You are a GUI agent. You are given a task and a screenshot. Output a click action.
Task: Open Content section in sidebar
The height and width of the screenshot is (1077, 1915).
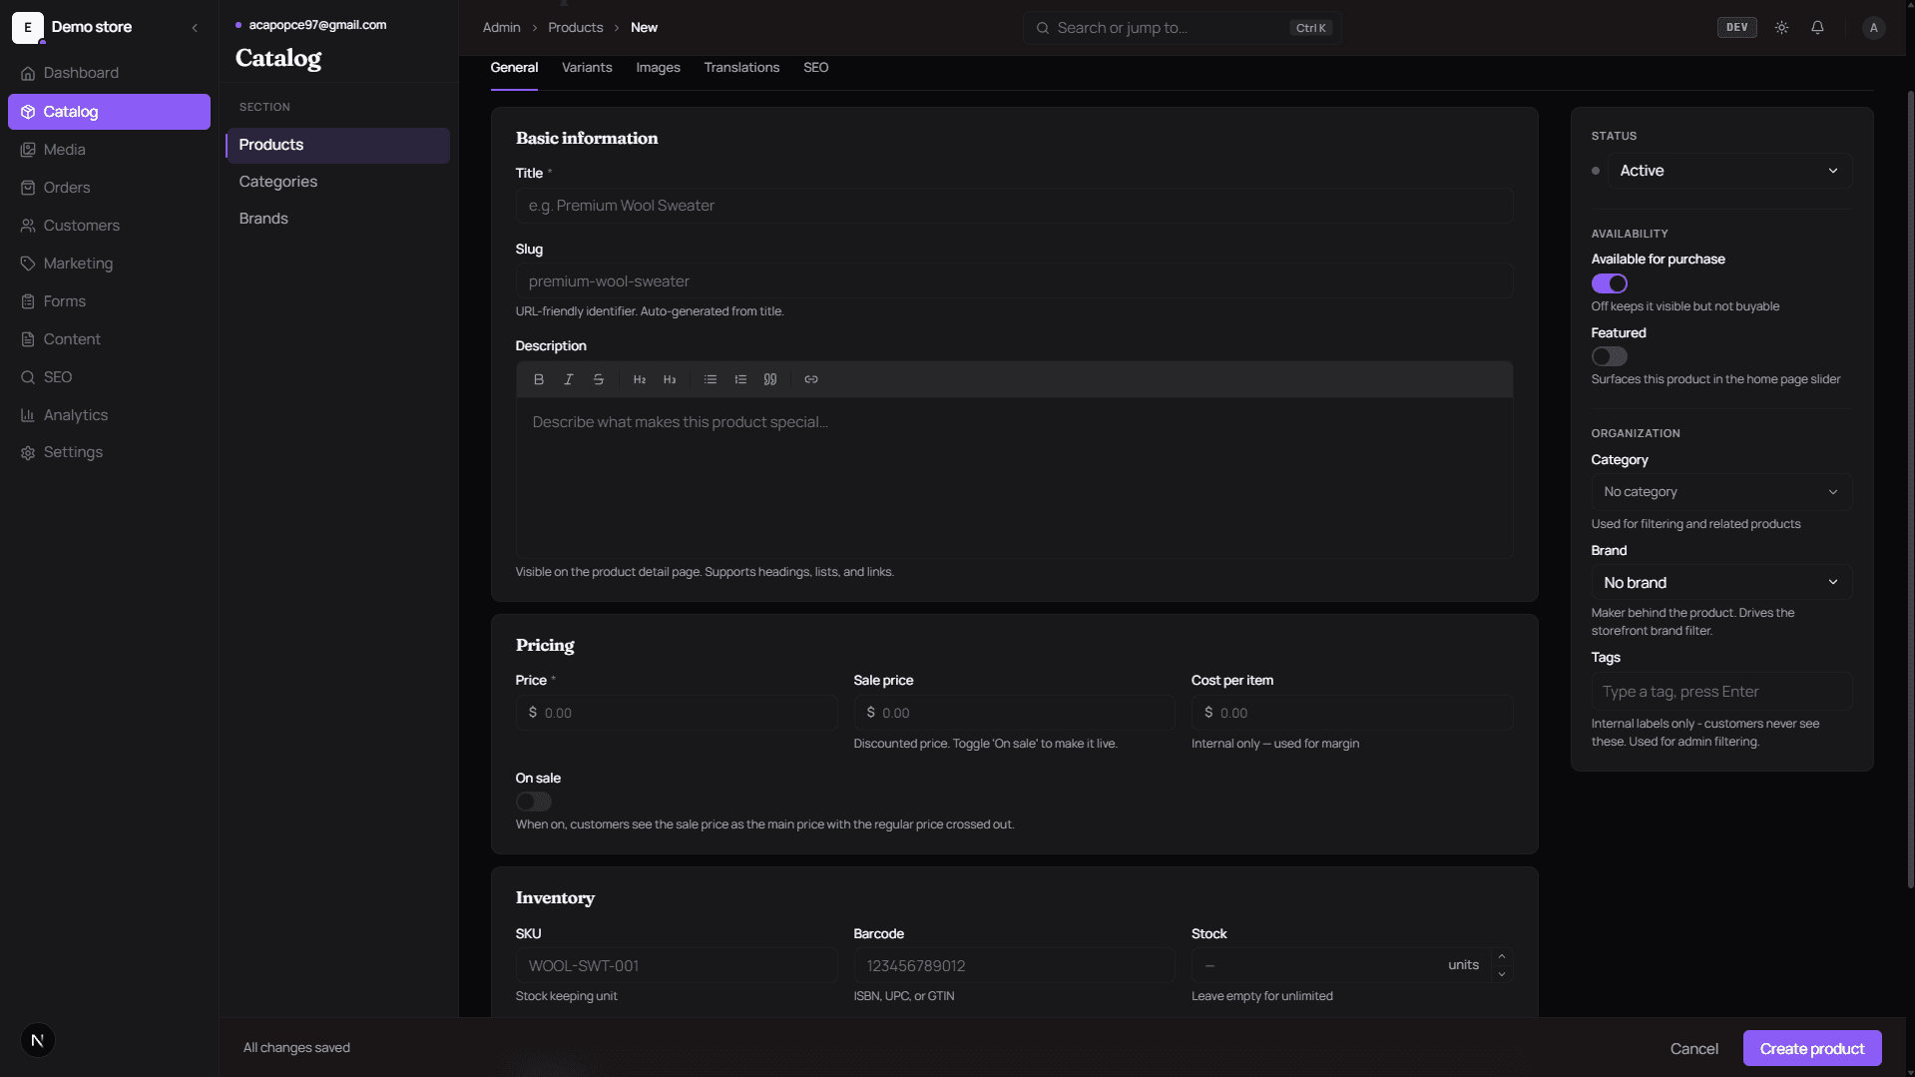coord(109,339)
